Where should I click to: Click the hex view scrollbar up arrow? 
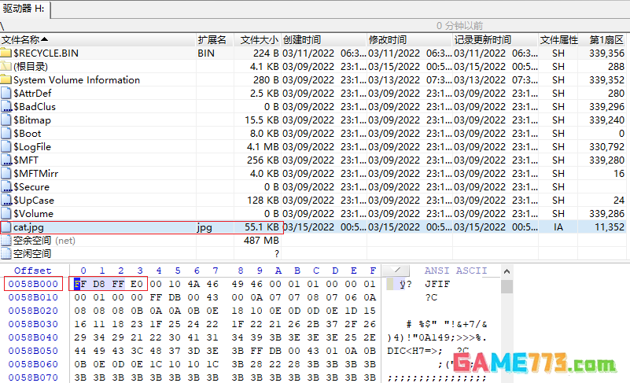[507, 271]
